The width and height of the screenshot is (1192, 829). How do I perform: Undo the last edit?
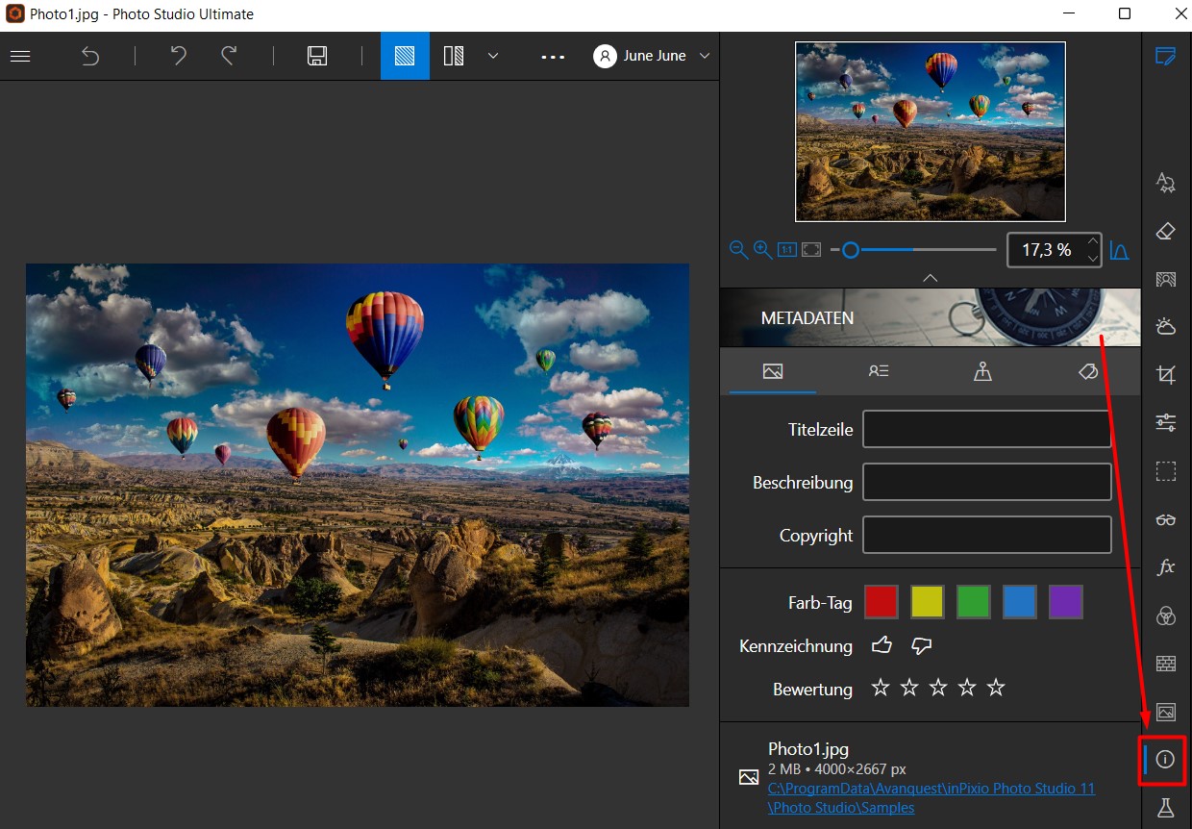tap(178, 56)
